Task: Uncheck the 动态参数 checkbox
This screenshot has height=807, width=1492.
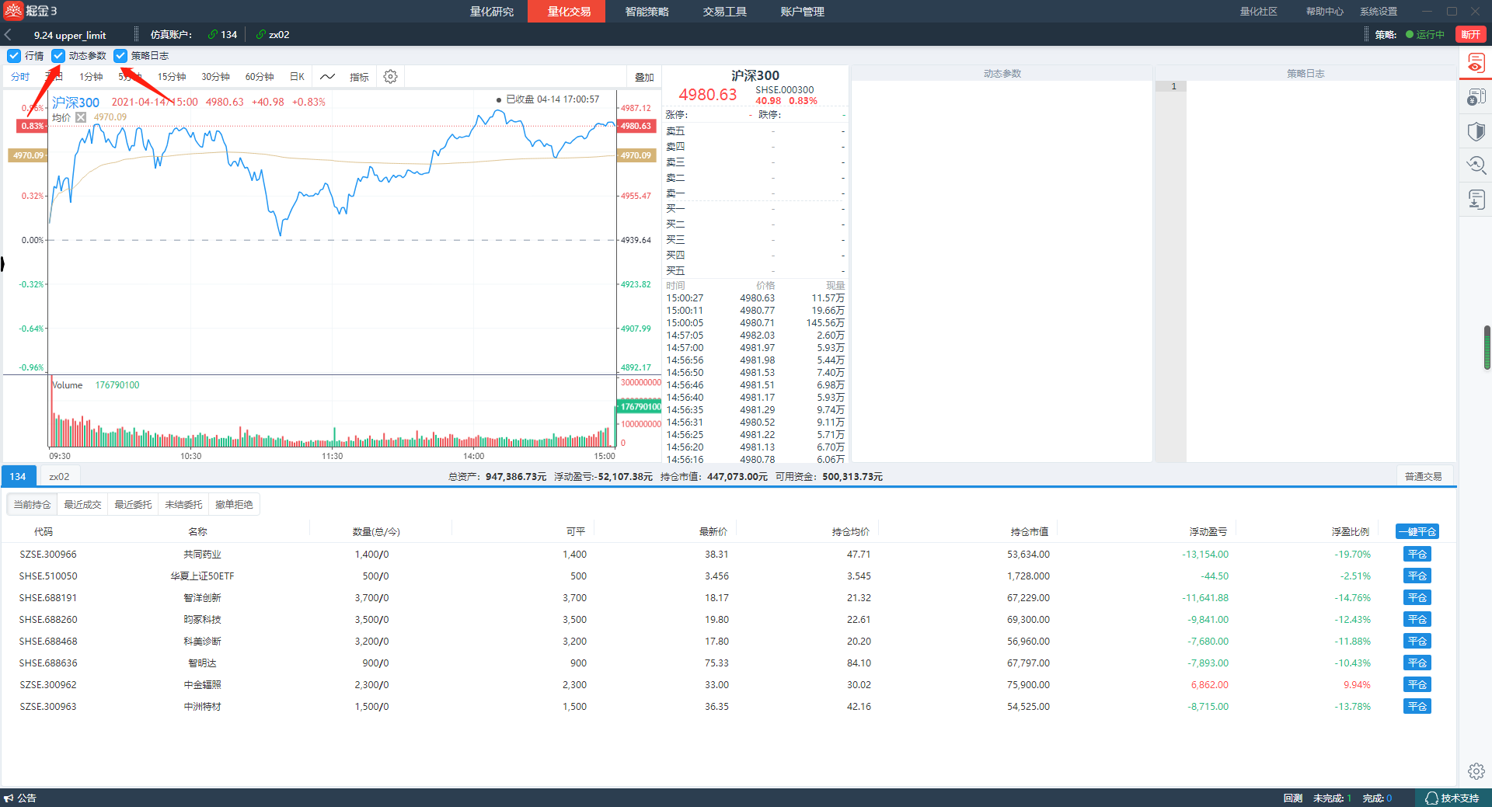Action: 58,56
